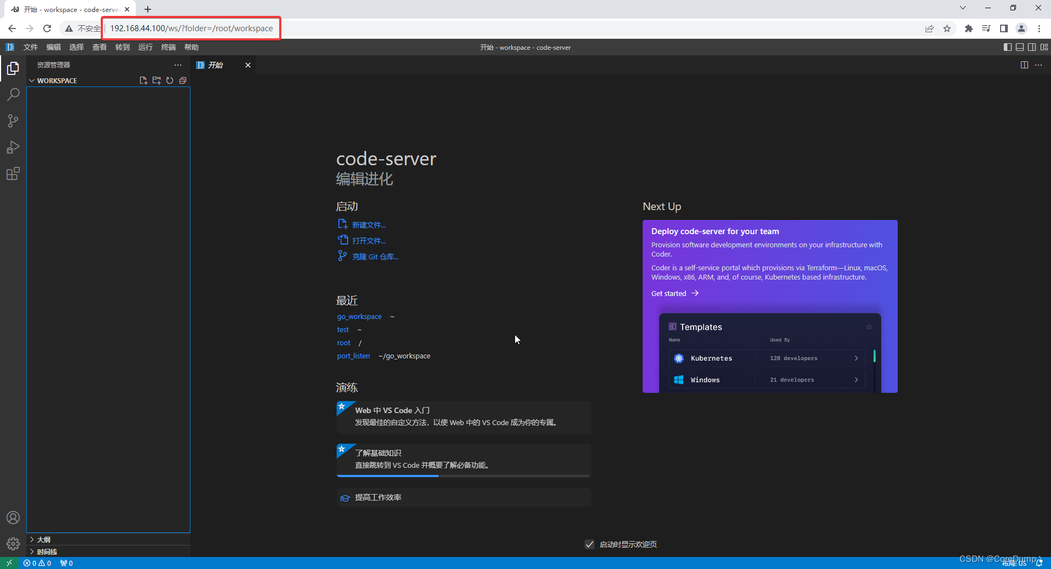Open the 选择 menu
The height and width of the screenshot is (569, 1051).
[77, 47]
